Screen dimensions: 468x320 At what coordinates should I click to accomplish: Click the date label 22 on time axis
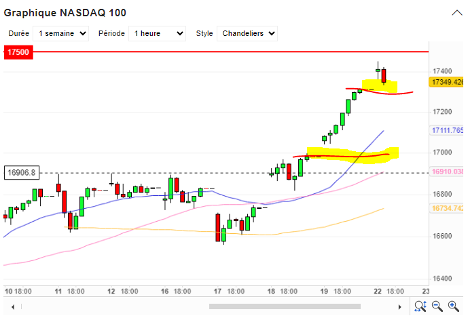tap(378, 291)
